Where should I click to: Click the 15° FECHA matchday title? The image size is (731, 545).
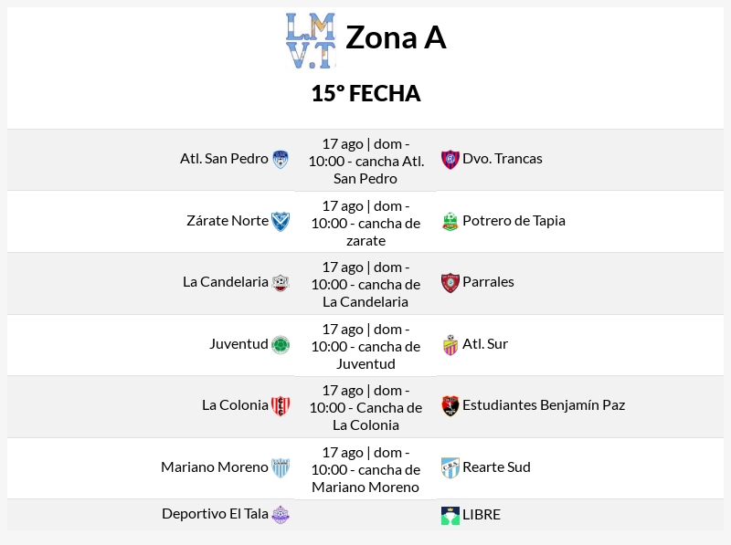tap(366, 93)
